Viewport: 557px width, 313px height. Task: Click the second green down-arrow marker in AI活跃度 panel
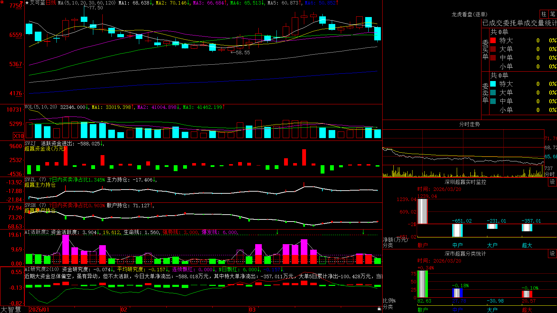pos(363,232)
